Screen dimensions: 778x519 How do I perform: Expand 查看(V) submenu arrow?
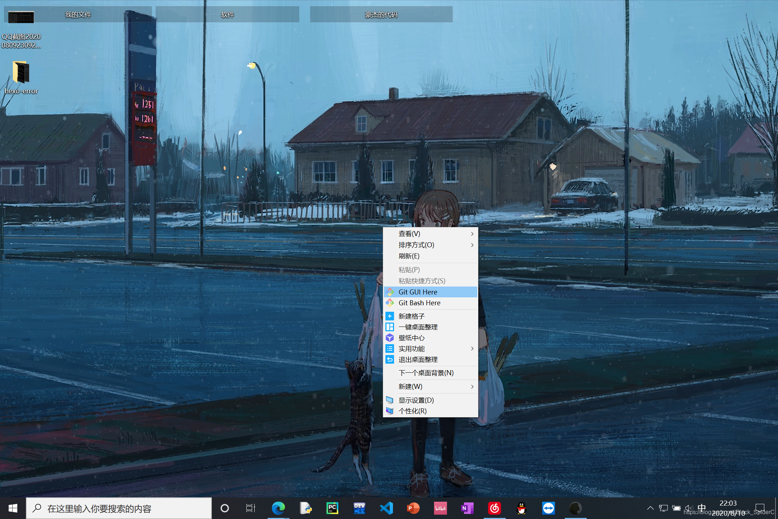472,234
